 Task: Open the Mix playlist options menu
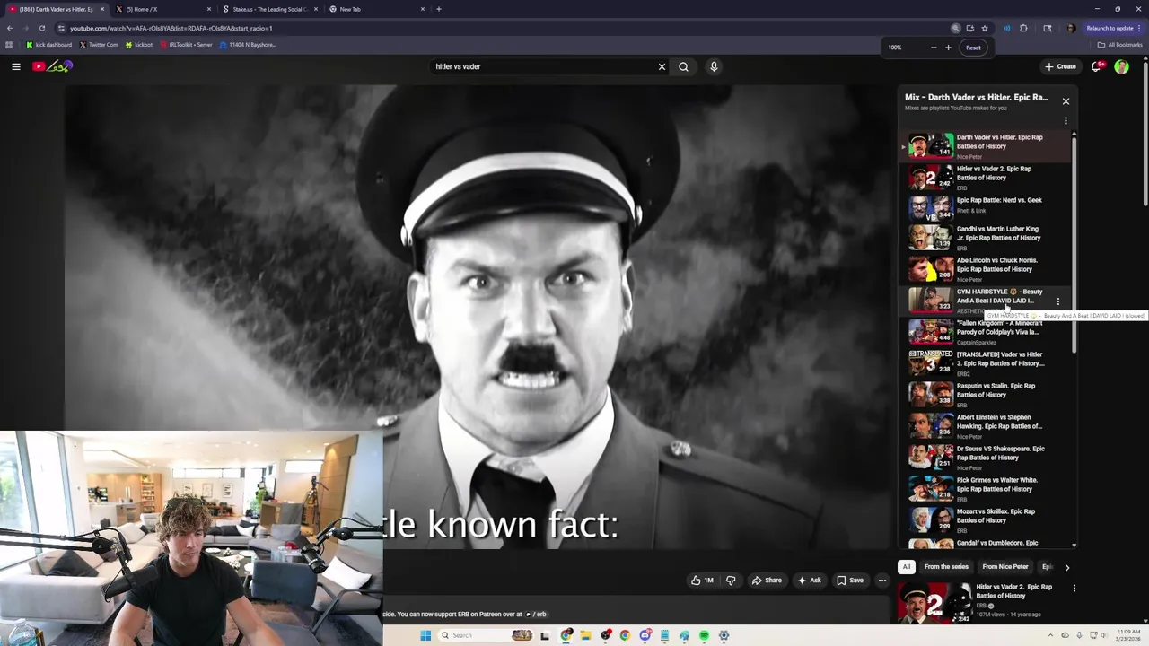click(1066, 120)
